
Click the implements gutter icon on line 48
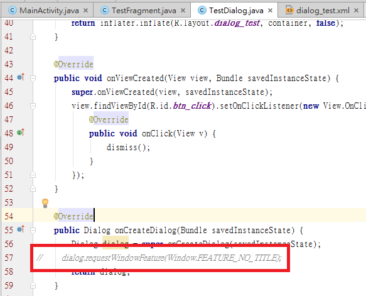21,133
